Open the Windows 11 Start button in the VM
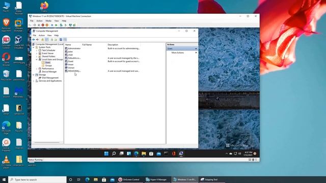This screenshot has height=183, width=326. point(106,154)
